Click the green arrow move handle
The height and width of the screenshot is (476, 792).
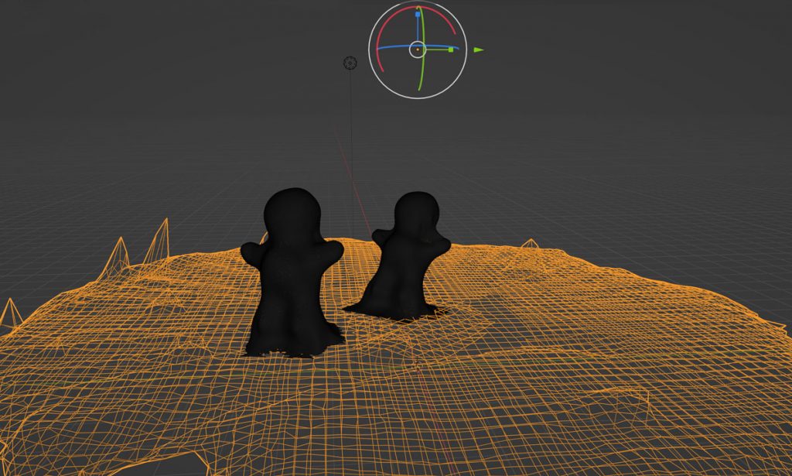click(478, 50)
